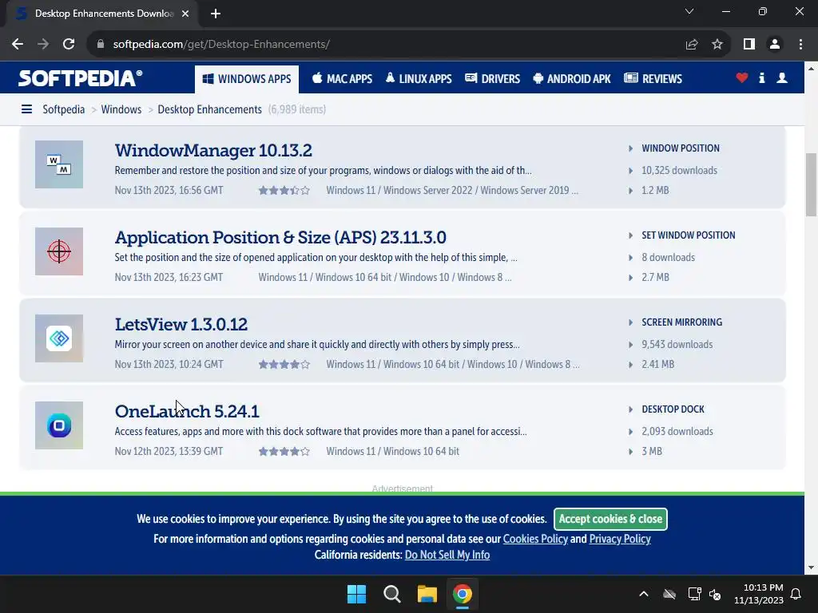
Task: Click the LetsView star rating
Action: pyautogui.click(x=284, y=364)
